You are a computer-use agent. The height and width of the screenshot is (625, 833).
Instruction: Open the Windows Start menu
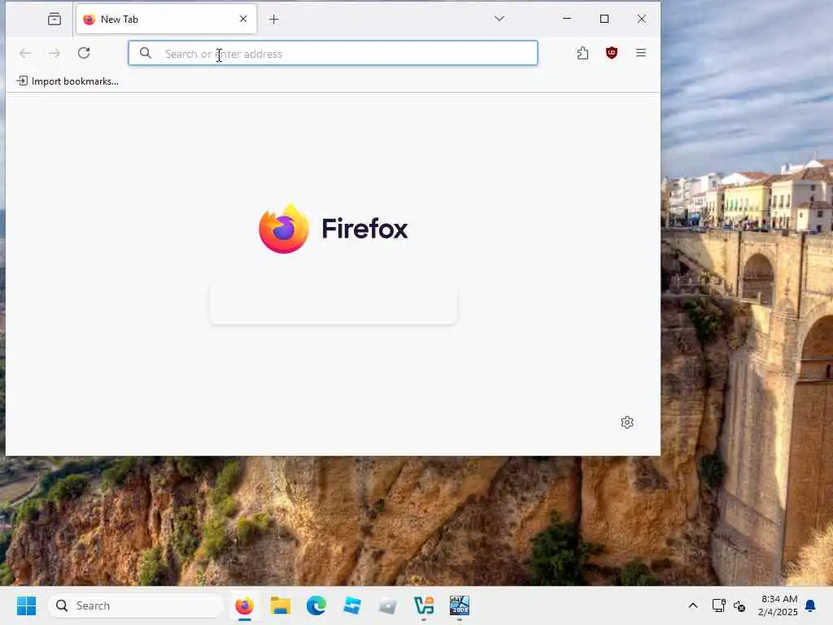tap(27, 605)
